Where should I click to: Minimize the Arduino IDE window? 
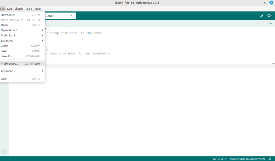coord(259,3)
